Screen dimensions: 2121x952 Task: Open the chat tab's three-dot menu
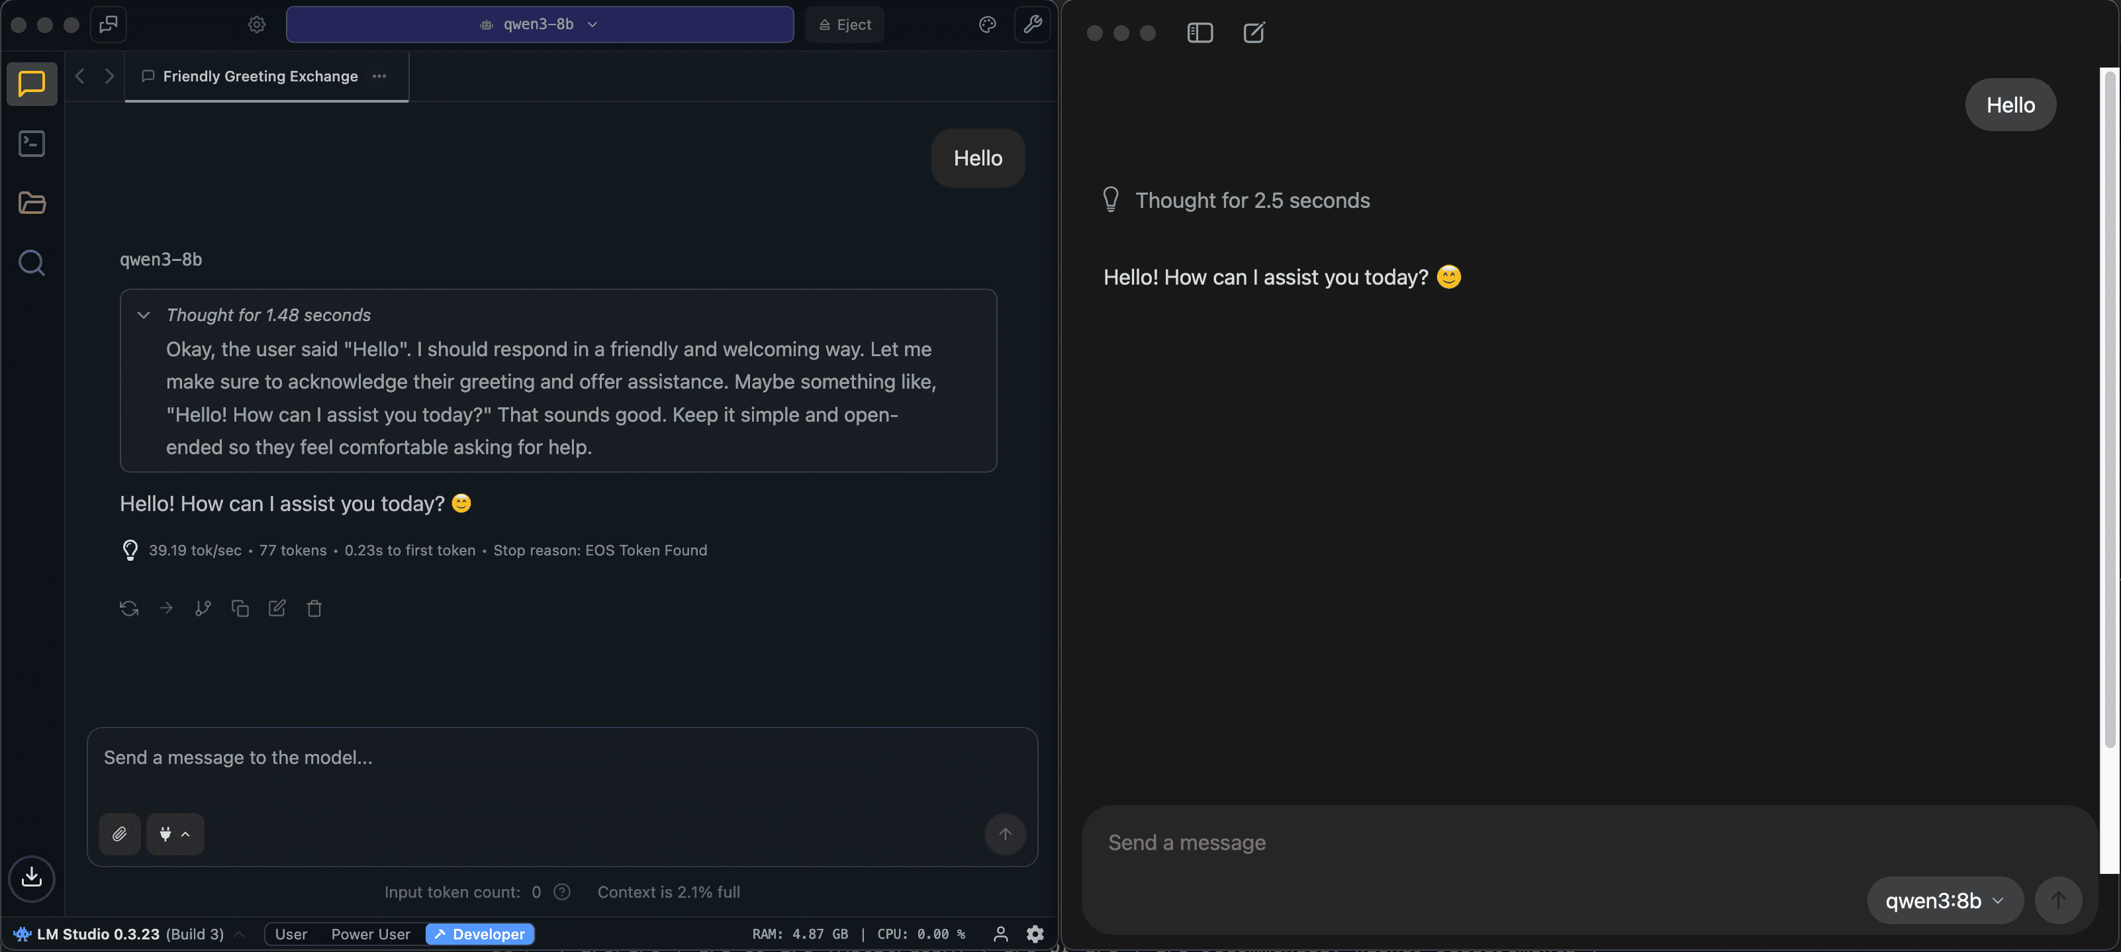[x=379, y=77]
